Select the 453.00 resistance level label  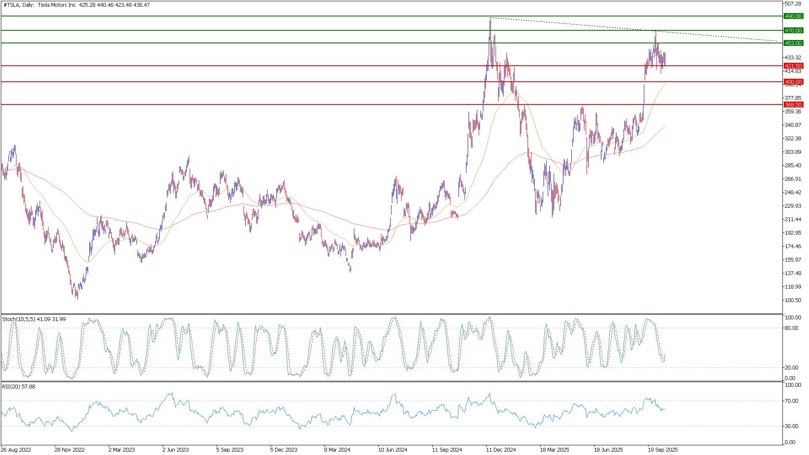pos(793,43)
